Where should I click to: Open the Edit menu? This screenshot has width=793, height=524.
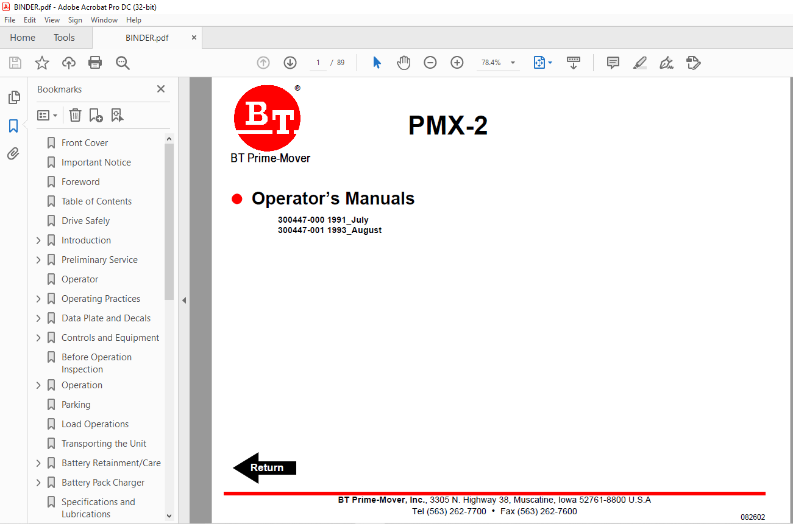pos(30,20)
